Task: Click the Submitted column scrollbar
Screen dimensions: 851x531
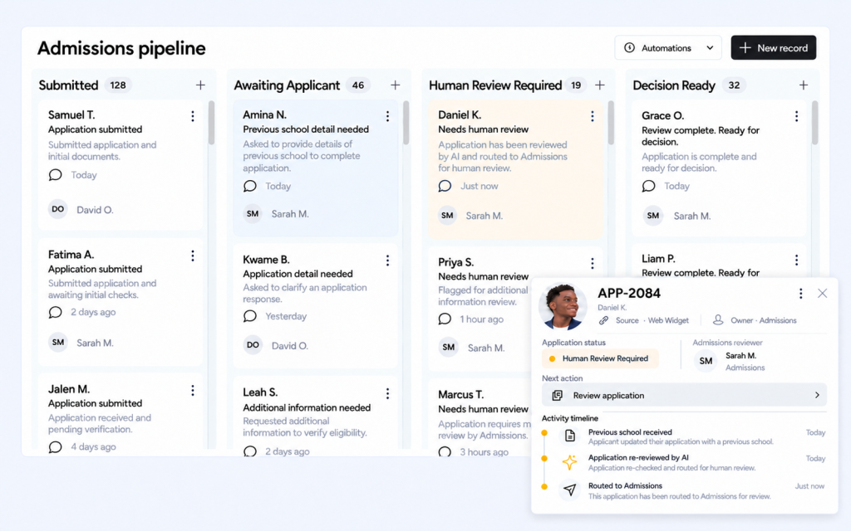Action: [211, 123]
